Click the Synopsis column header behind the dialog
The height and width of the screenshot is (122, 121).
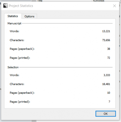point(99,1)
